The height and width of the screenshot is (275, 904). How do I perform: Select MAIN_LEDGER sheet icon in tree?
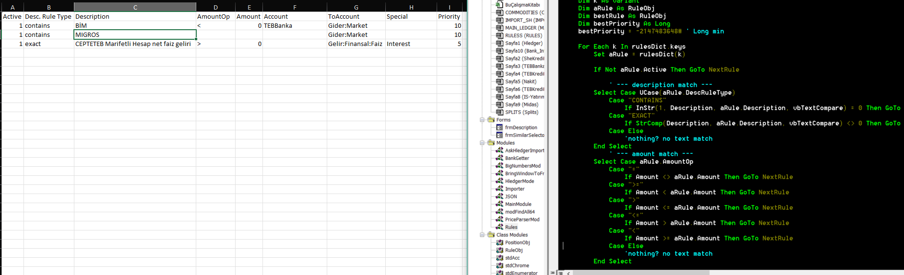[500, 28]
